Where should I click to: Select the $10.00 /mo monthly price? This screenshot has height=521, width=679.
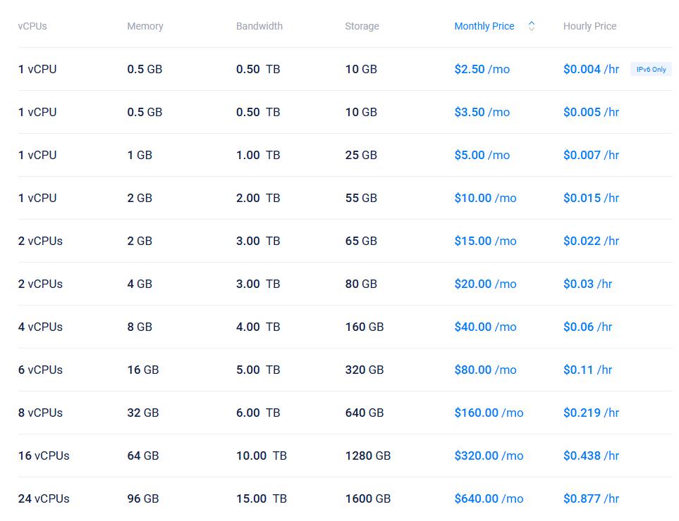tap(485, 198)
